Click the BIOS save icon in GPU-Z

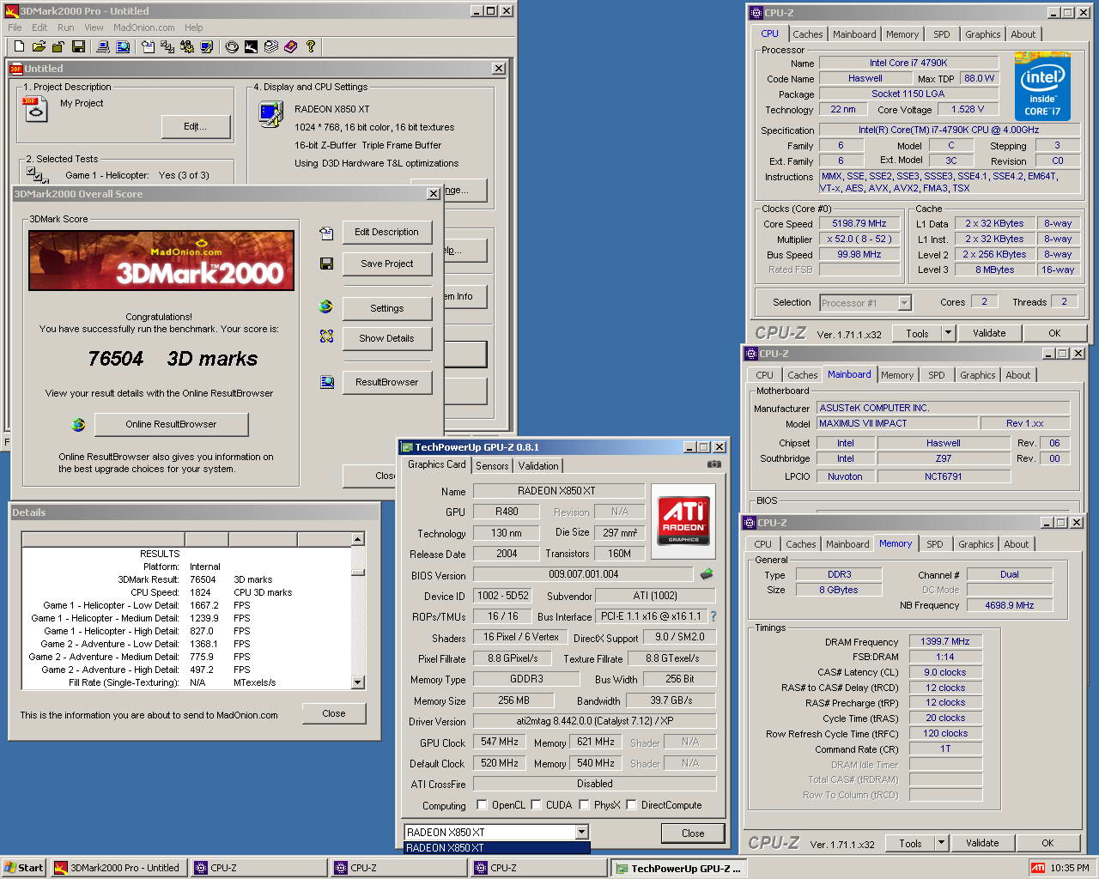[x=707, y=574]
